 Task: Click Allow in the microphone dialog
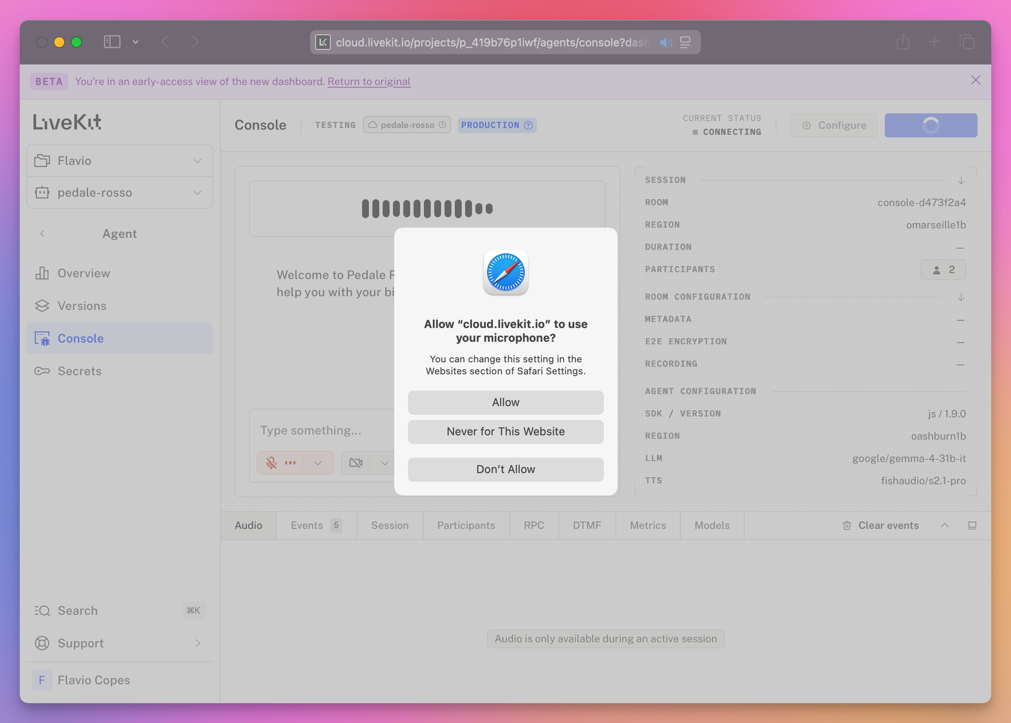(505, 403)
